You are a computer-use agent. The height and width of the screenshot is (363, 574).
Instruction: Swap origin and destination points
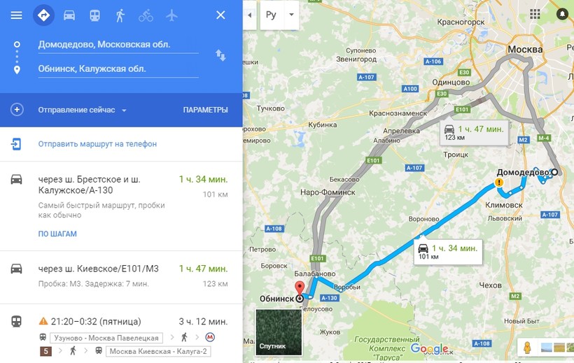pyautogui.click(x=220, y=56)
